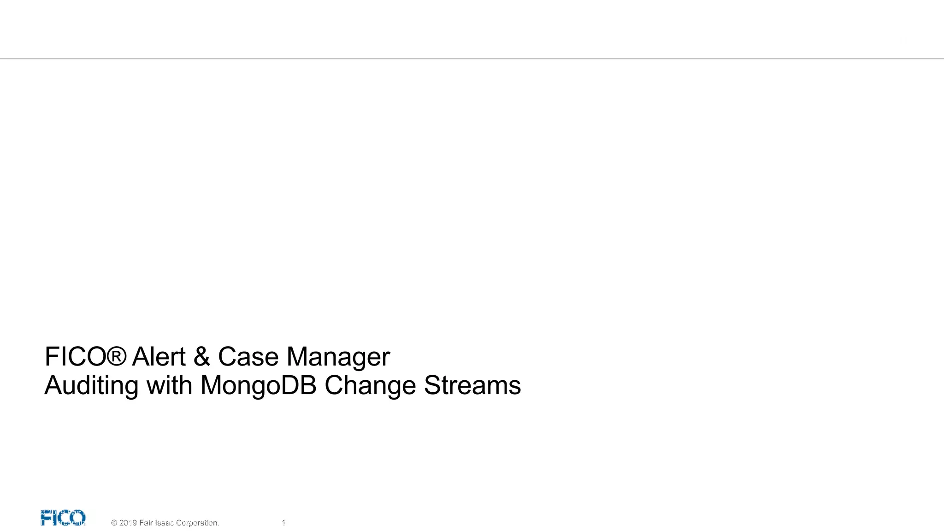Click the word with in the subtitle
Screen dimensions: 944x531
[169, 385]
